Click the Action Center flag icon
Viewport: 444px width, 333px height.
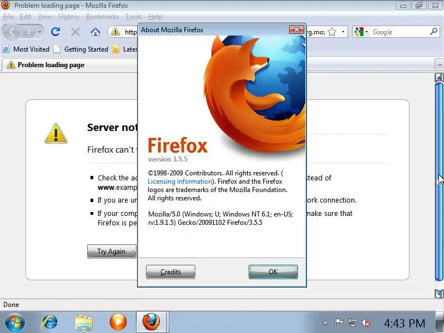click(339, 322)
